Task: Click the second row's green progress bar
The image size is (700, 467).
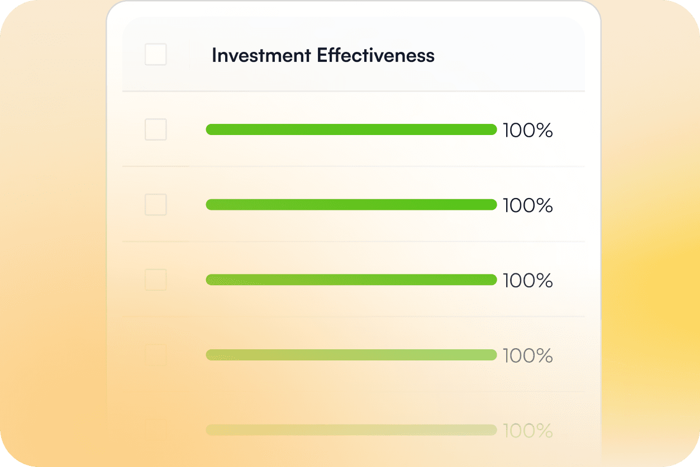Action: point(351,205)
